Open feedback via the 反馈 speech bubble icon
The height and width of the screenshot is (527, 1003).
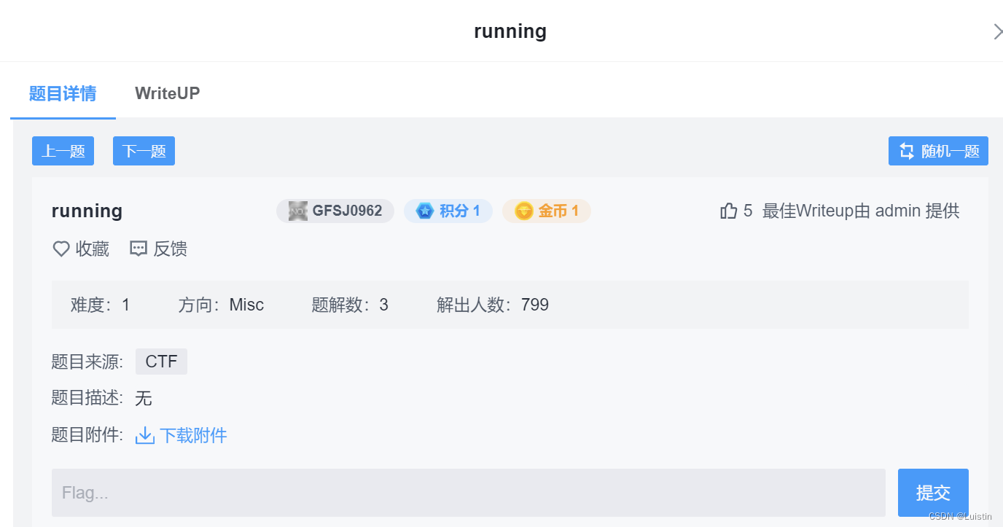tap(138, 249)
